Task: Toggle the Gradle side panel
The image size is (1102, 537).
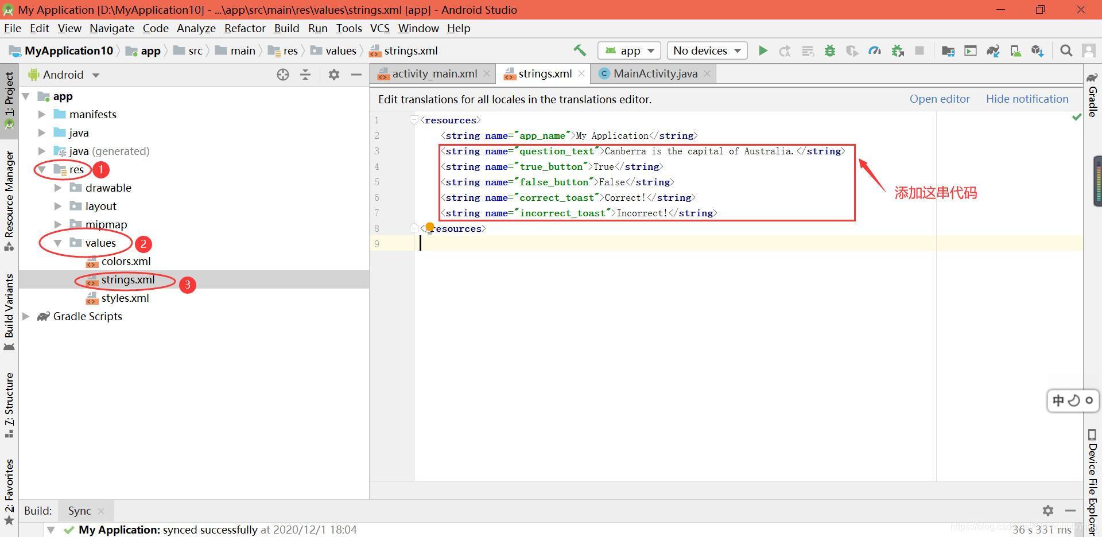Action: point(1092,95)
